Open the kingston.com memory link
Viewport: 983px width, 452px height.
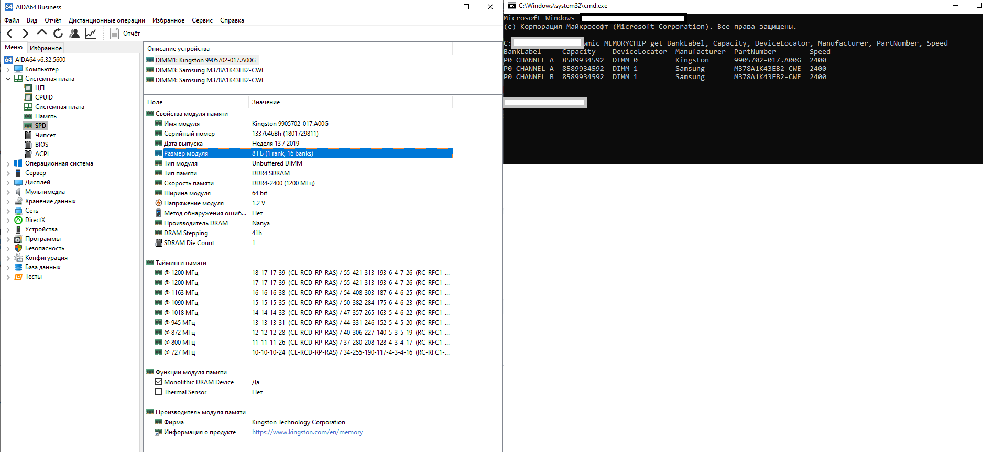coord(307,432)
